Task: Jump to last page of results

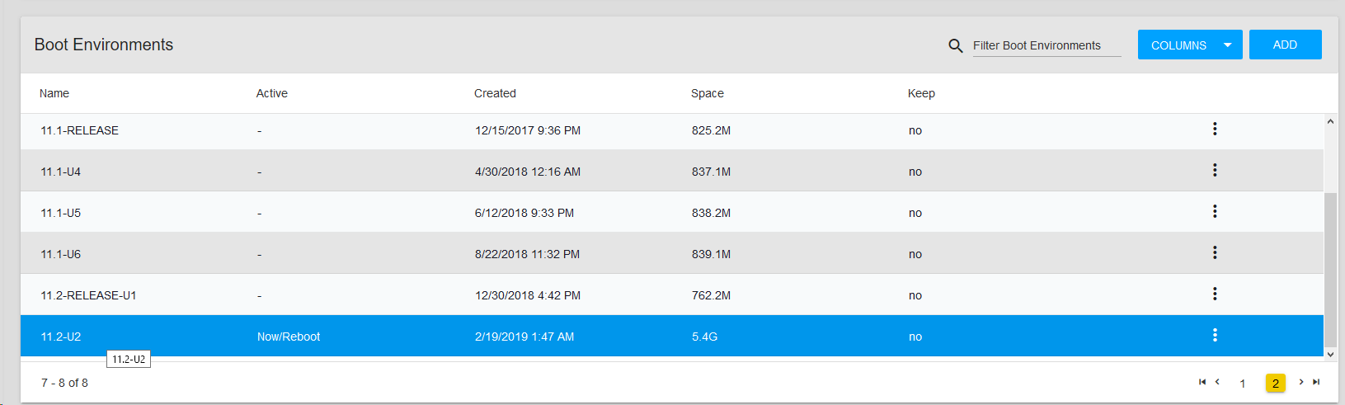Action: (x=1316, y=382)
